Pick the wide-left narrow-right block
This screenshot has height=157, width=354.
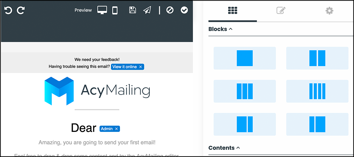245,124
